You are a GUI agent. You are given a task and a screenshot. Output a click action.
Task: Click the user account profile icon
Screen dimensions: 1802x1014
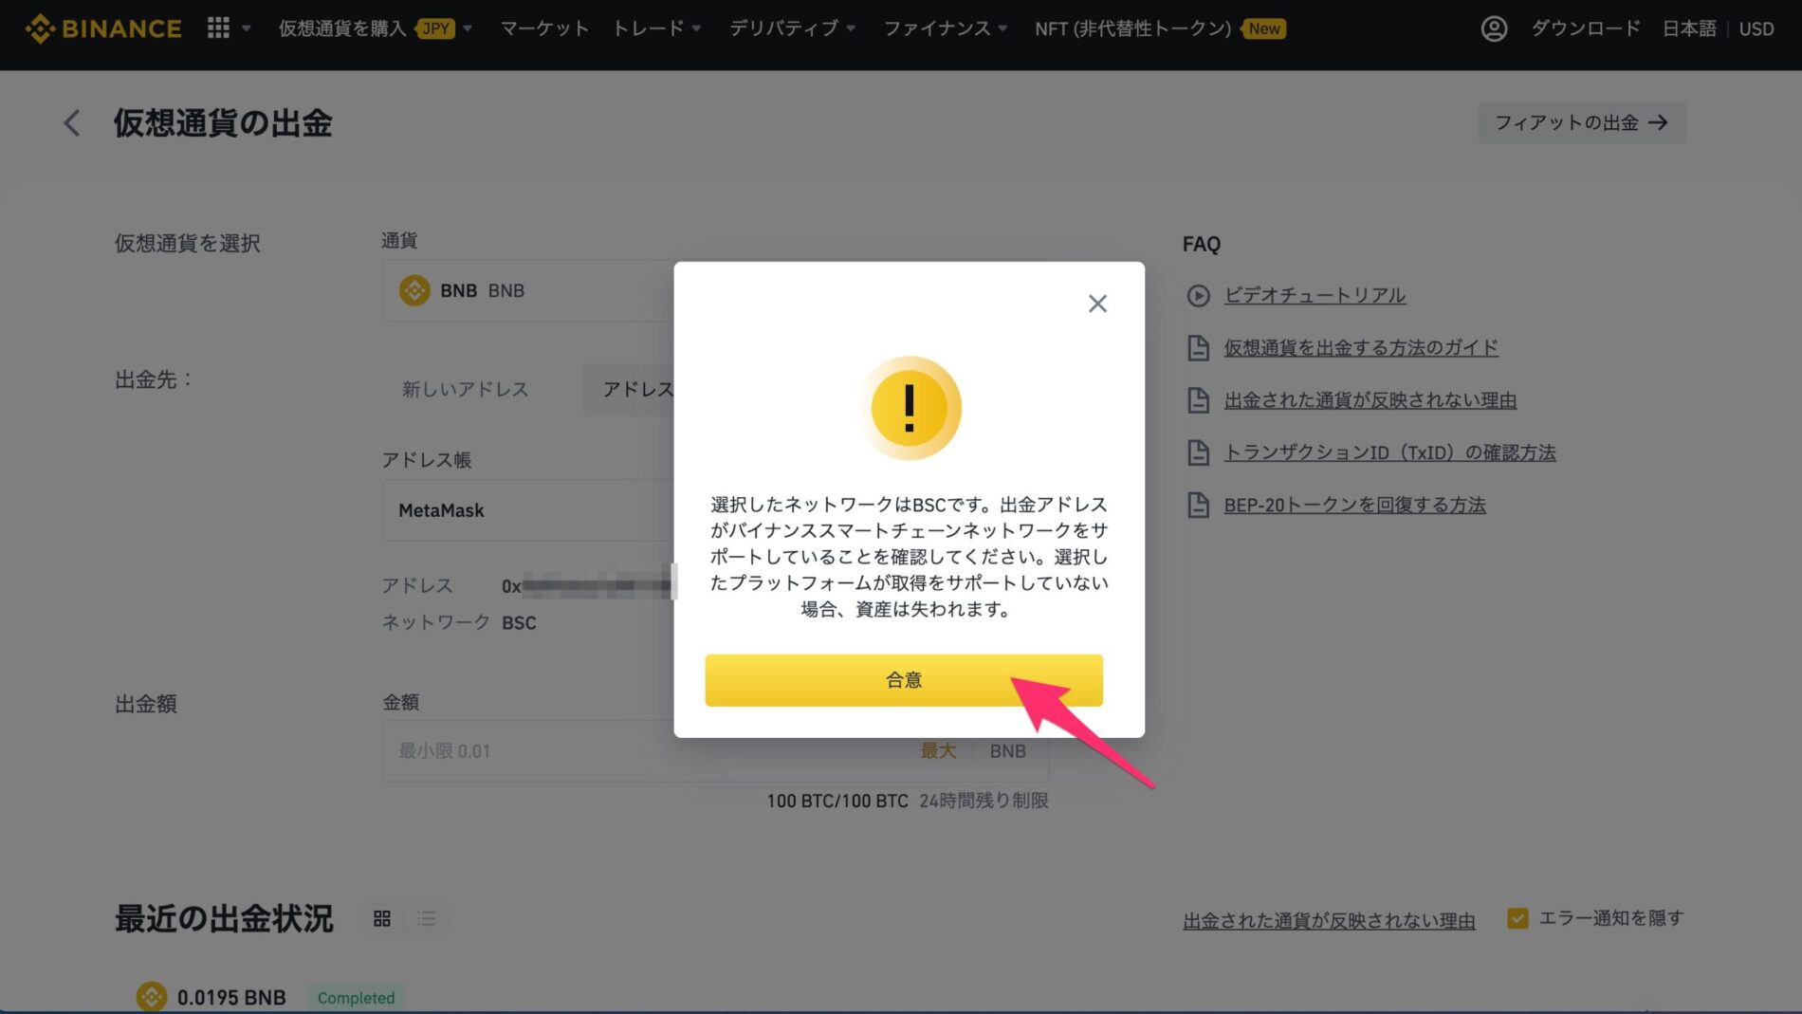1494,28
